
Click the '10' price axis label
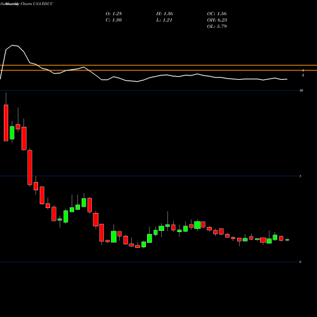(x=301, y=91)
